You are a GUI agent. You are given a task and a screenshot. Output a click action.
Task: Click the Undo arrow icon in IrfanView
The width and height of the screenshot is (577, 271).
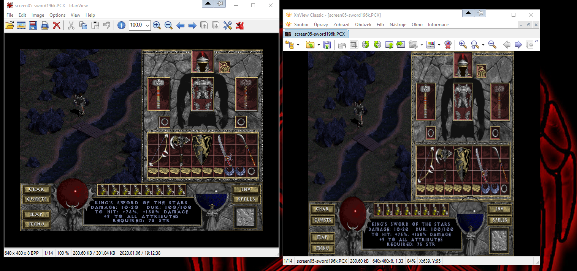tap(107, 25)
